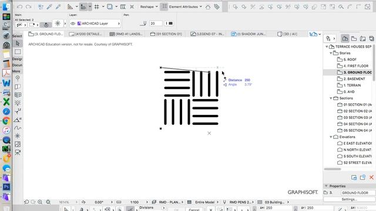The image size is (376, 211).
Task: Open the Trace options dropdown arrow
Action: [116, 6]
